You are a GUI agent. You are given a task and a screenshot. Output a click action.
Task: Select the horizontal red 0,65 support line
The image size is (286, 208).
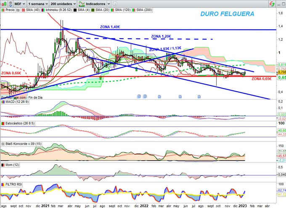pyautogui.click(x=138, y=76)
